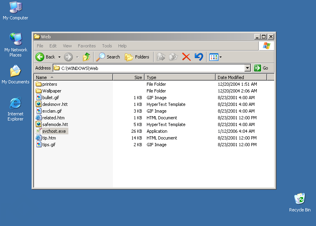Click the Web title bar folder icon
Screen dimensions: 316x226
coord(37,36)
